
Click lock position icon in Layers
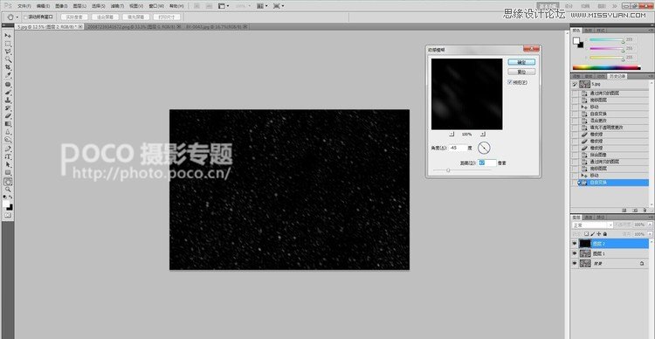click(598, 234)
